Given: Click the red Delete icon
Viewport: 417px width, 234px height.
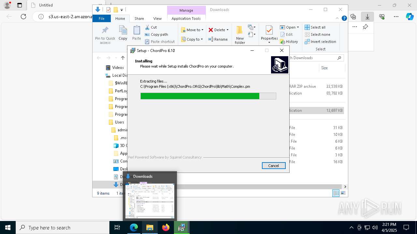Looking at the screenshot, I should click(x=211, y=30).
